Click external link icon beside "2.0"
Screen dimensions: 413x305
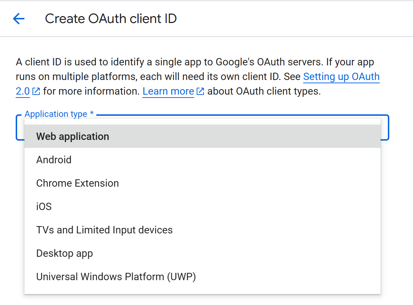[36, 91]
